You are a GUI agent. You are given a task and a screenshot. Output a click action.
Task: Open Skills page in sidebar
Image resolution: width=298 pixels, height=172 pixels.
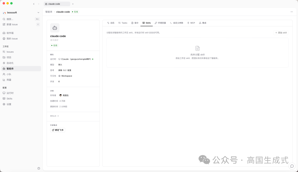(21, 99)
